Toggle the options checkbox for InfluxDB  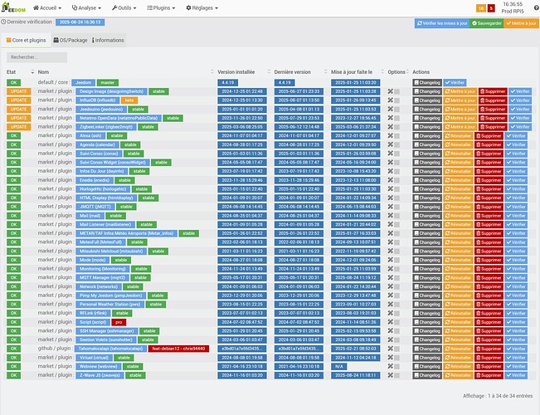click(x=397, y=100)
